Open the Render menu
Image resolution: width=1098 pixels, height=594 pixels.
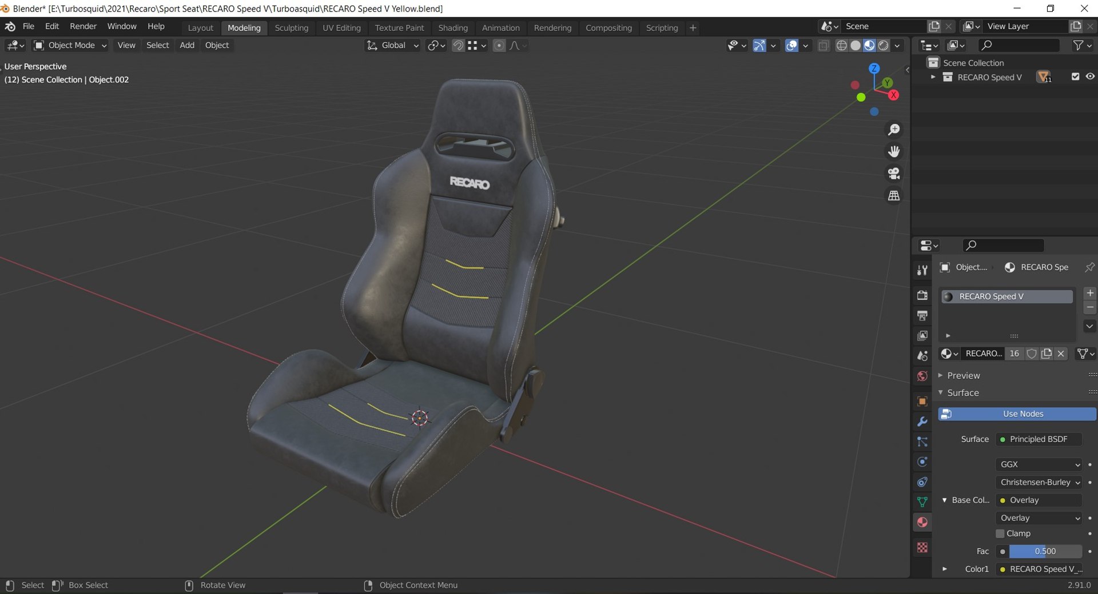83,26
